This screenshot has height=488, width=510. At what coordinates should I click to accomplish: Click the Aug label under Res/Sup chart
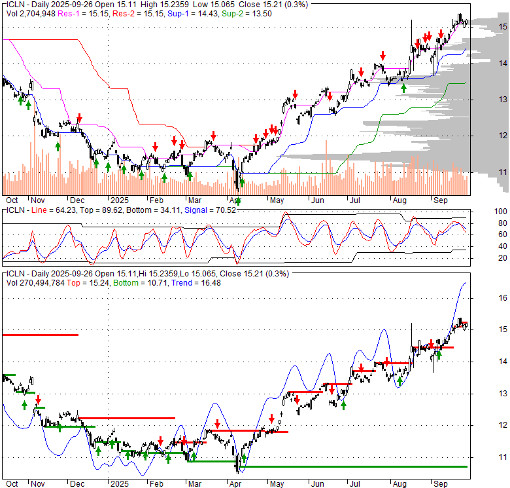(x=399, y=200)
